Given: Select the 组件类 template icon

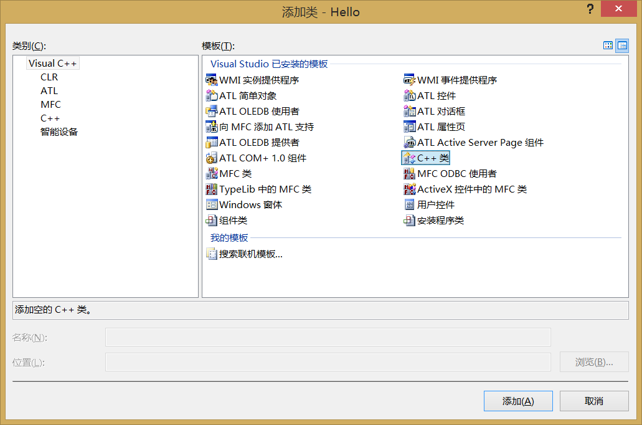Looking at the screenshot, I should 212,221.
